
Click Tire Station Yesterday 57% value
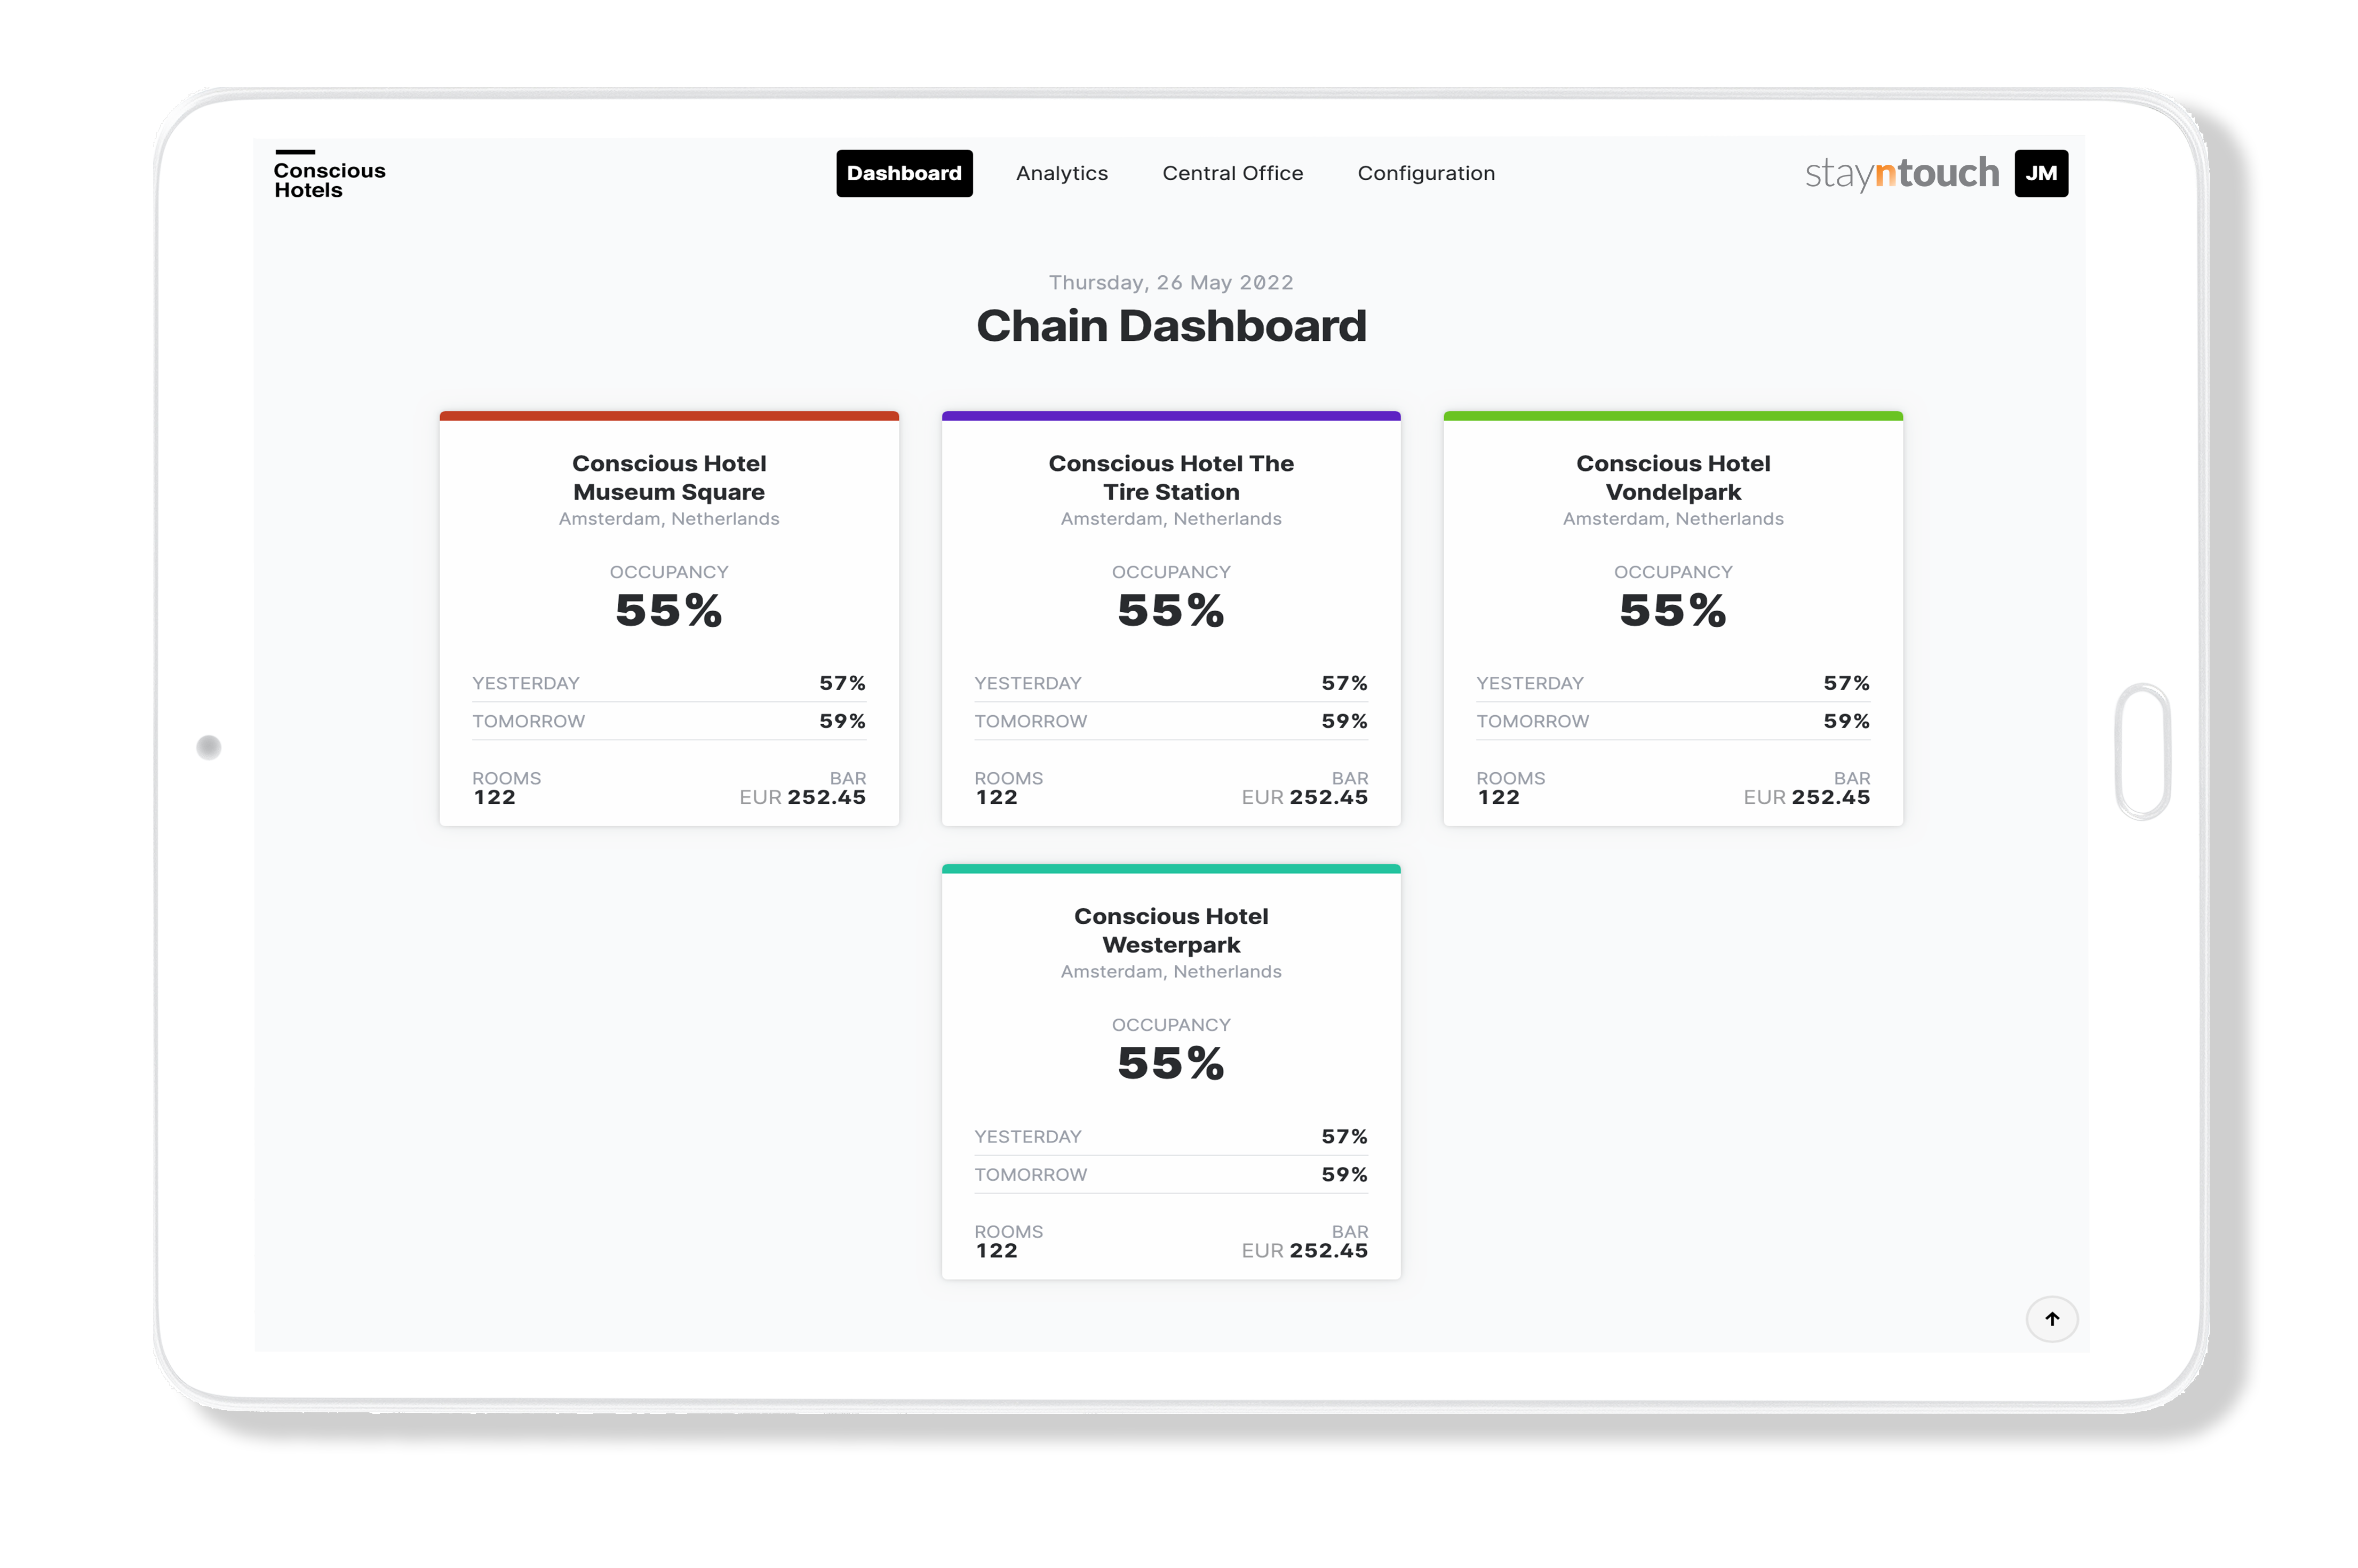1344,683
